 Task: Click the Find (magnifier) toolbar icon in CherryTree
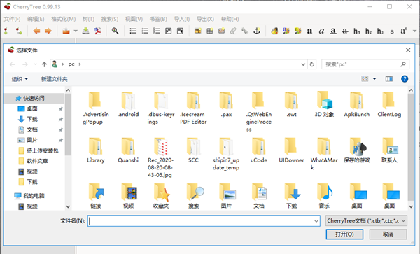pos(115,31)
